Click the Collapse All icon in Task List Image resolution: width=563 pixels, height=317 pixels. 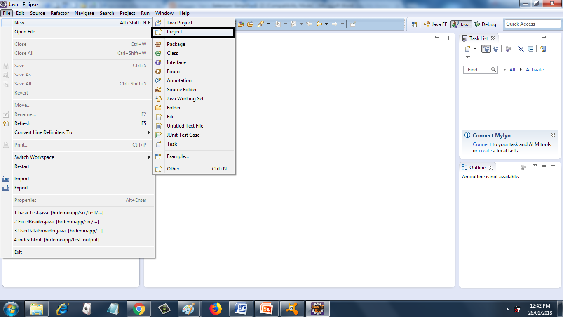[x=530, y=49]
